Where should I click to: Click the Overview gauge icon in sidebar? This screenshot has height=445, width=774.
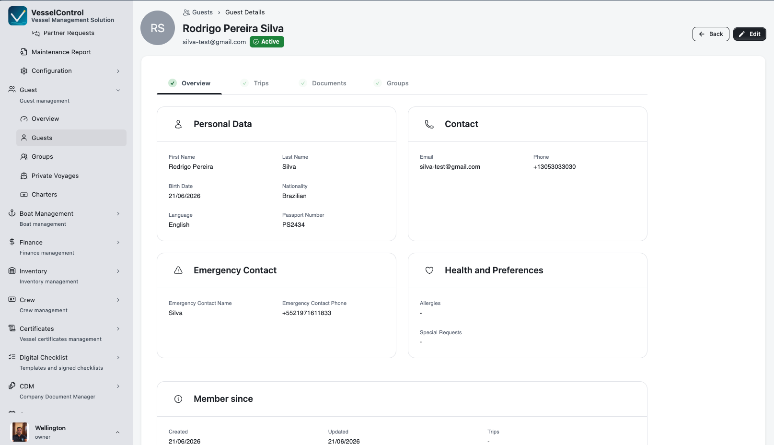24,119
